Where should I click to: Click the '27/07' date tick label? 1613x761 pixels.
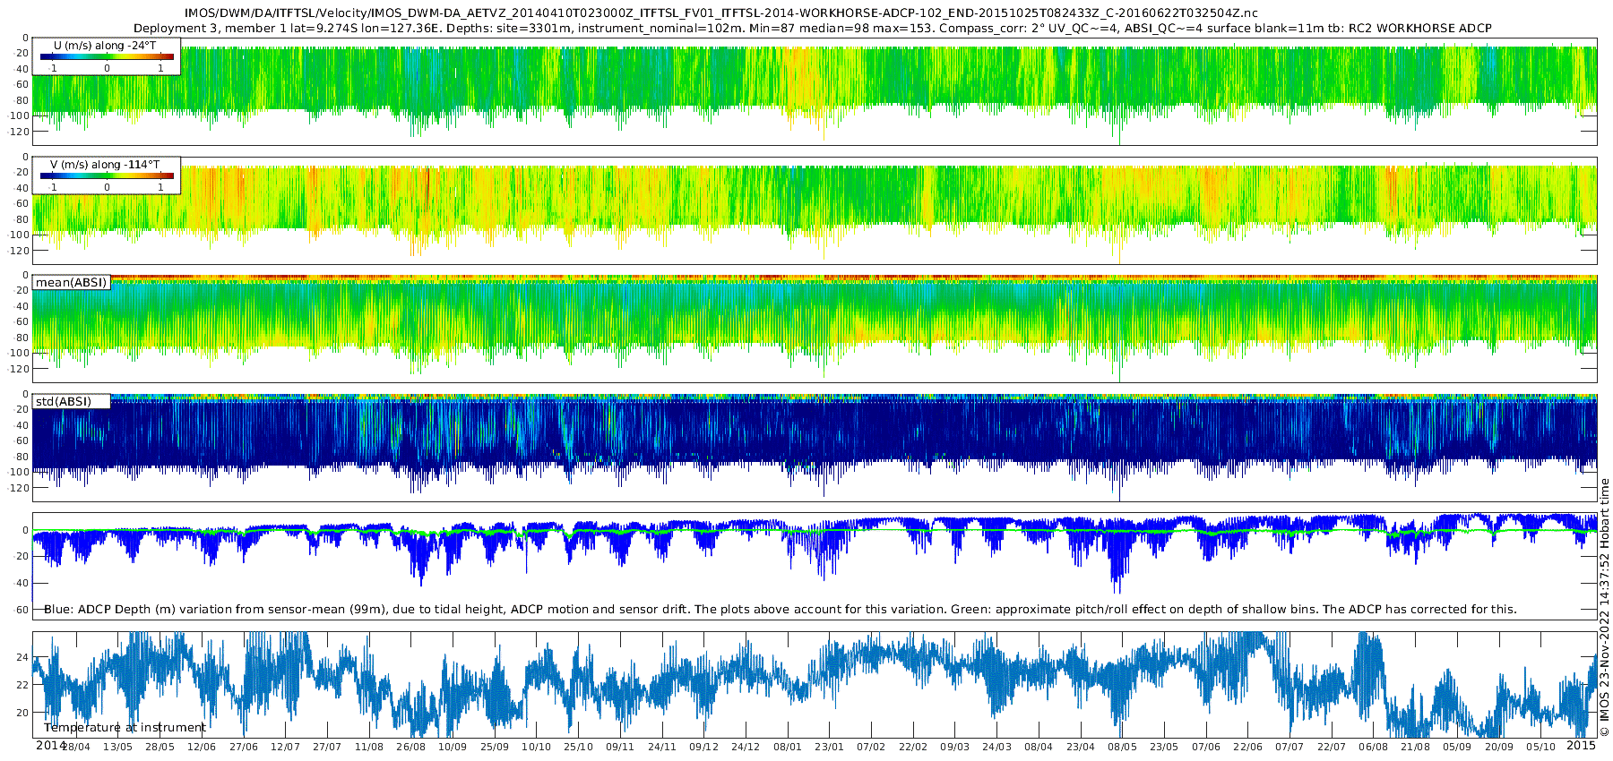pyautogui.click(x=327, y=747)
